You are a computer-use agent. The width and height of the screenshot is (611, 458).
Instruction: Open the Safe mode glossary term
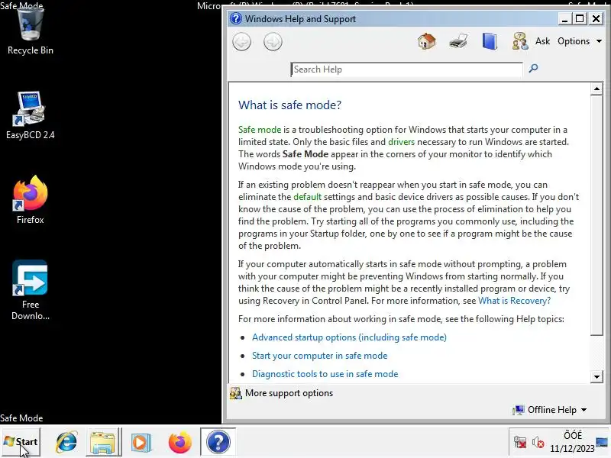pos(260,130)
